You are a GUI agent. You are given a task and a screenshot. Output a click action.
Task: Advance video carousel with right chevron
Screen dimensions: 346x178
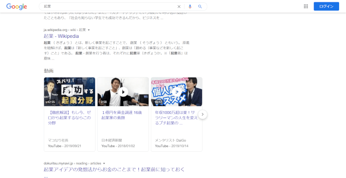click(x=203, y=114)
